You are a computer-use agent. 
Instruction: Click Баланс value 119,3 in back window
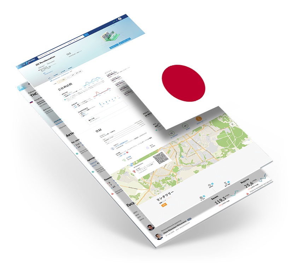(220, 200)
